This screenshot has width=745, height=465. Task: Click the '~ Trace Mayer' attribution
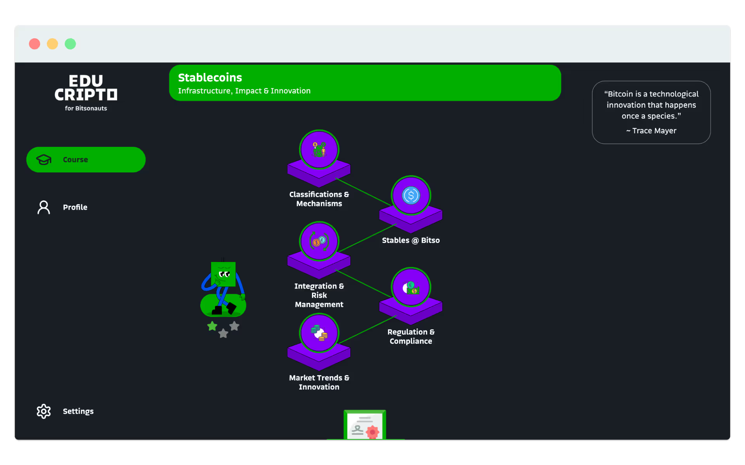pyautogui.click(x=651, y=131)
